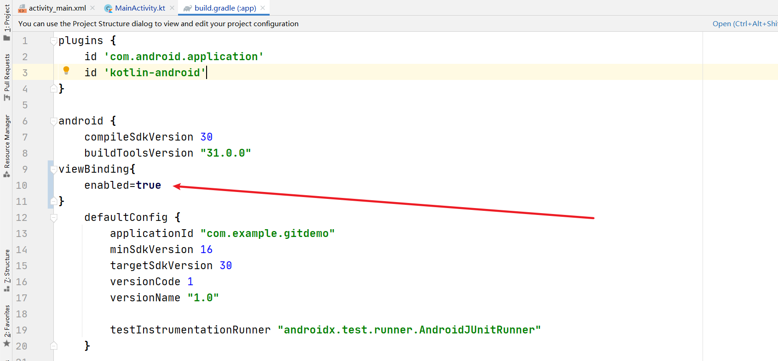
Task: Click the minSdkVersion value 16
Action: pyautogui.click(x=207, y=249)
